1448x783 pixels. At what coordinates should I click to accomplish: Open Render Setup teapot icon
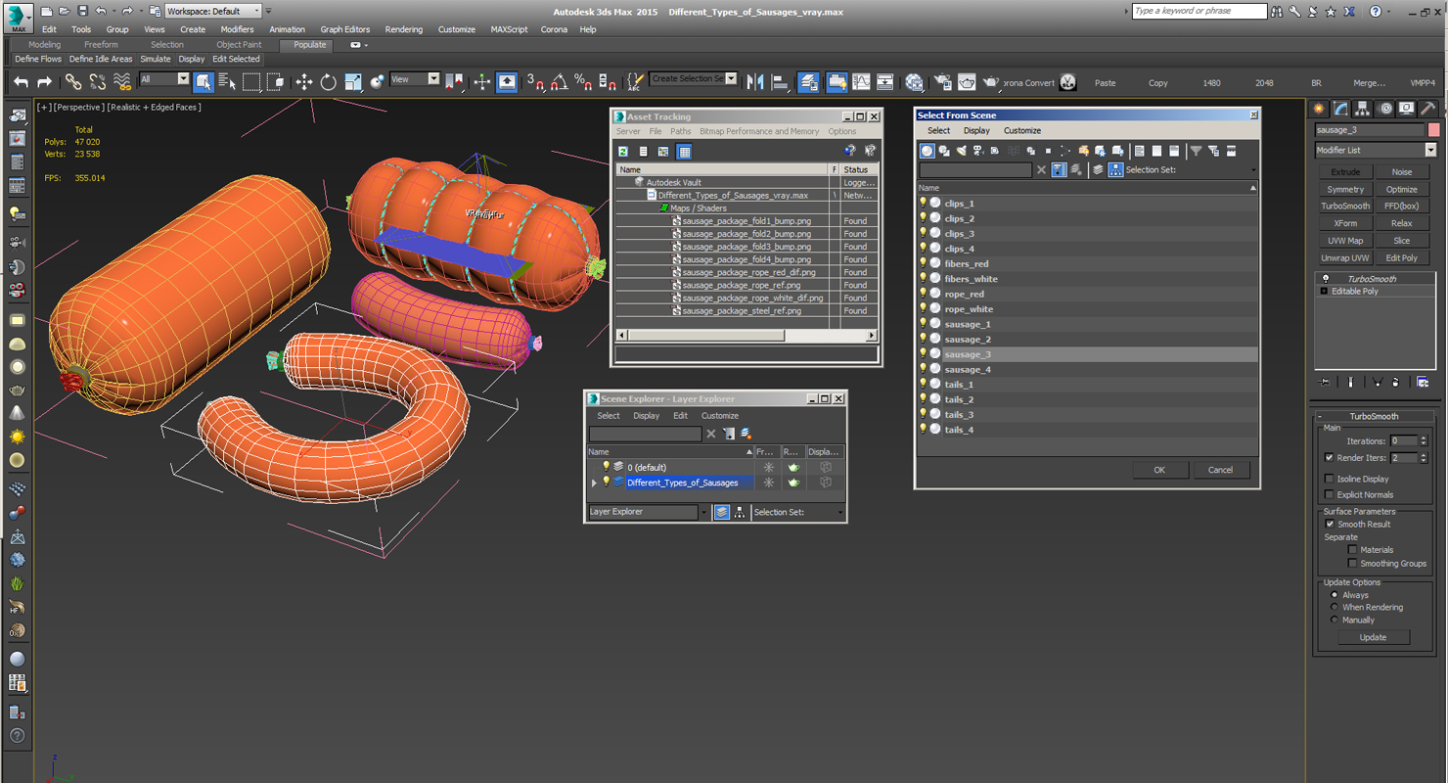[942, 82]
